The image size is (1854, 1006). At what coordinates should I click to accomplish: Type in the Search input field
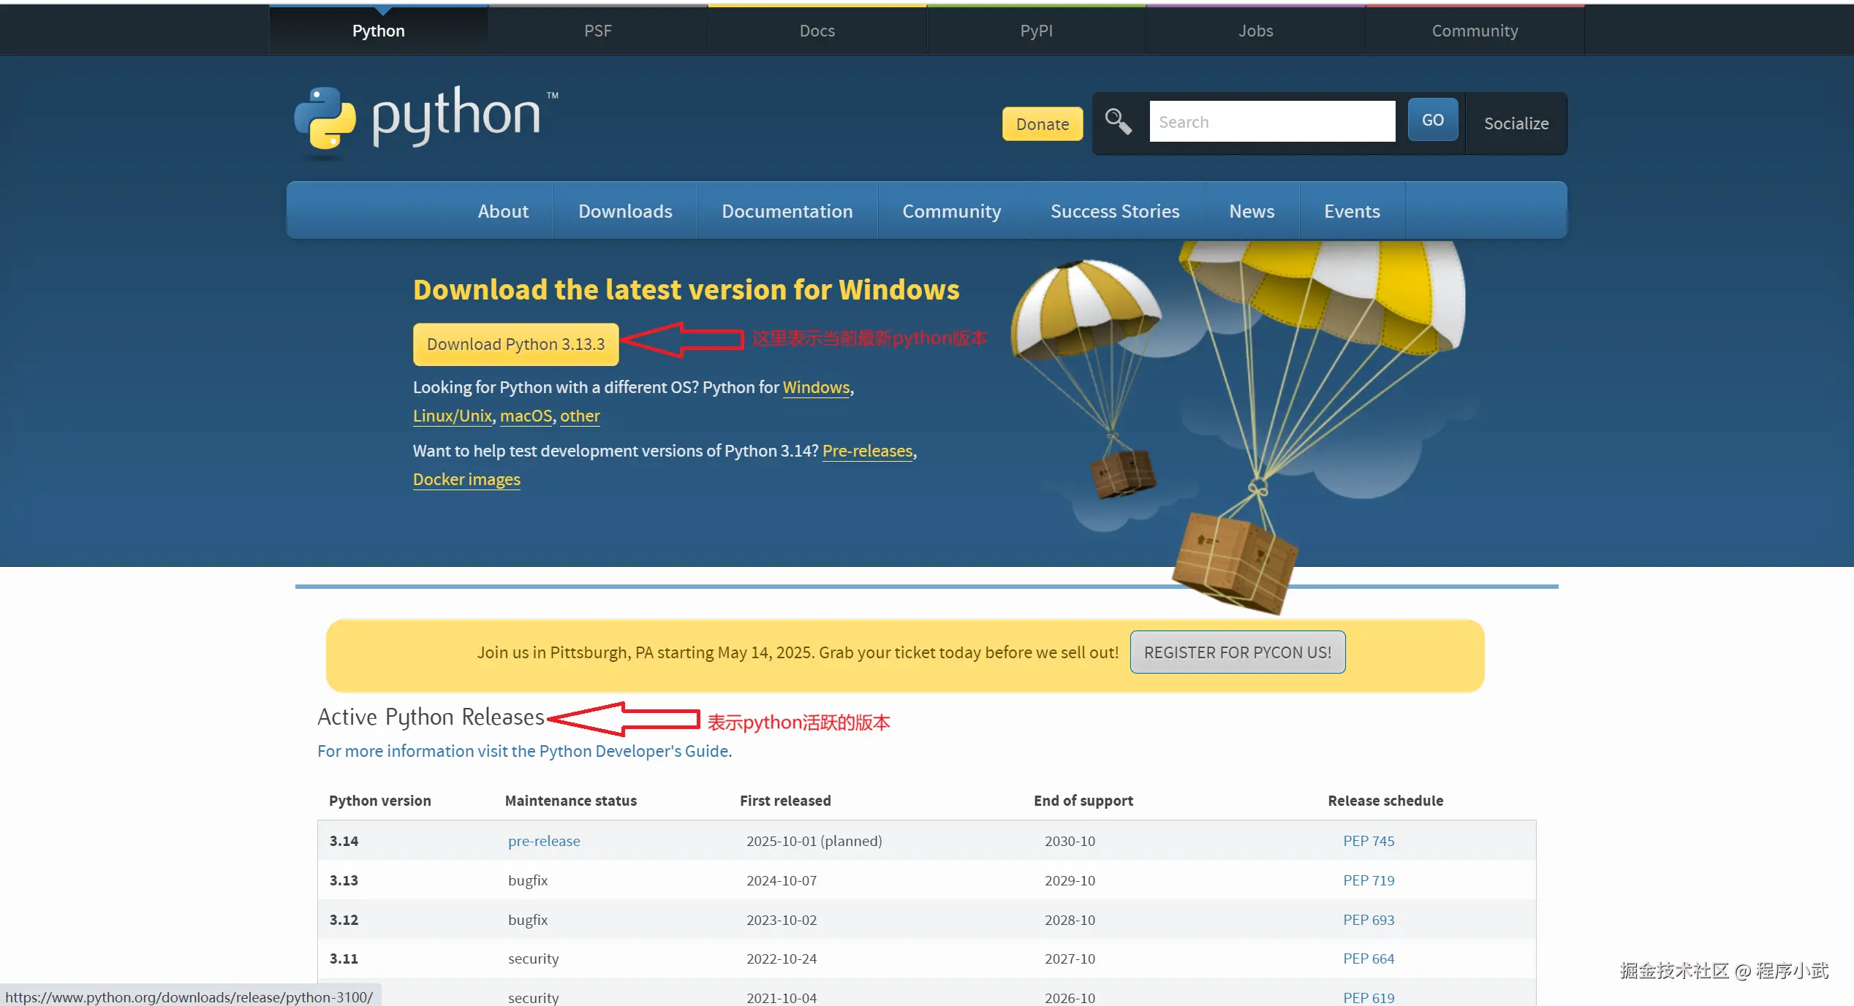coord(1271,122)
